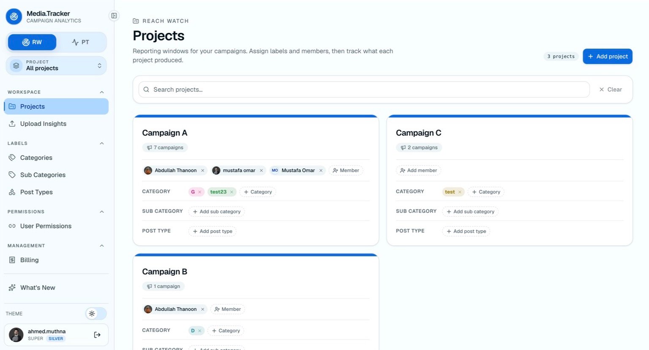
Task: Collapse the Permissions section
Action: point(102,212)
